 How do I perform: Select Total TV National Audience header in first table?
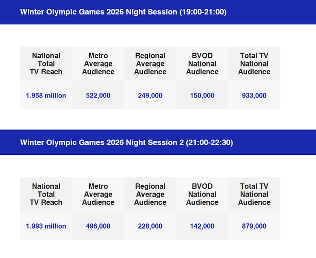coord(254,63)
